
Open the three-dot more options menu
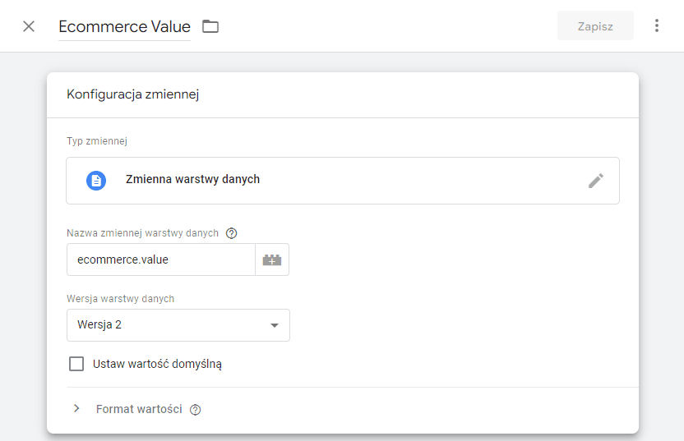[657, 25]
